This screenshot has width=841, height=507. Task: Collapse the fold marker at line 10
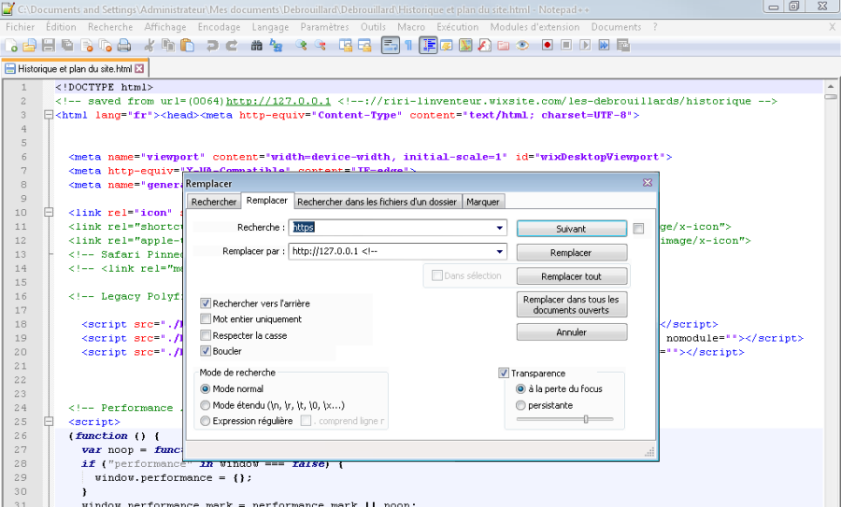click(x=49, y=212)
